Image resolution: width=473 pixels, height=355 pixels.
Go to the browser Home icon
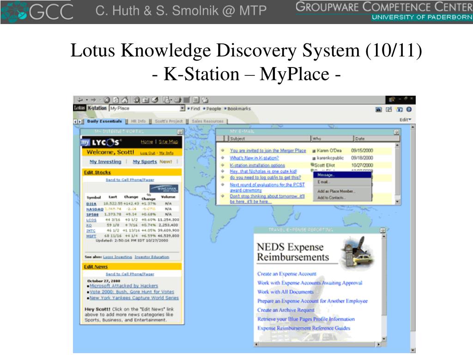pos(125,100)
